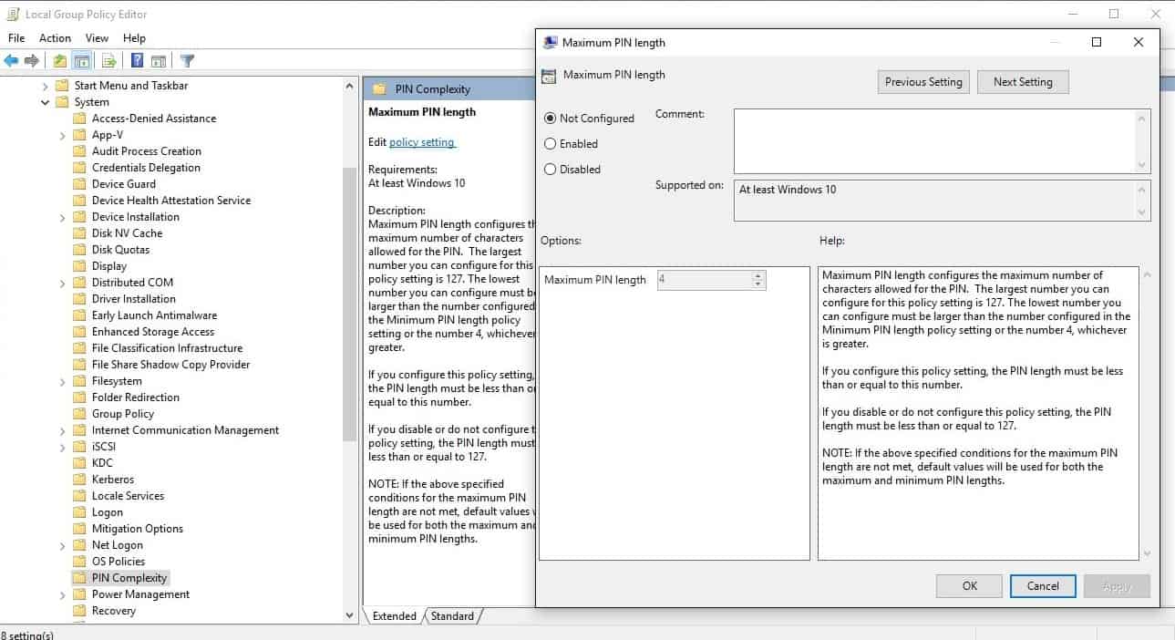Click the Group Policy folder icon
The image size is (1175, 640).
tap(79, 414)
